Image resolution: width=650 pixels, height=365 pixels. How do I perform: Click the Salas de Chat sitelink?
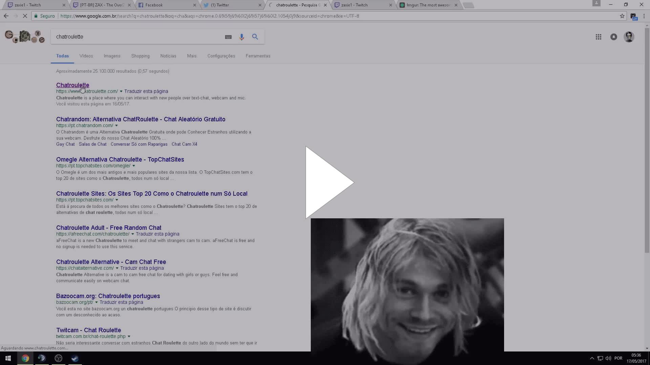[x=92, y=144]
